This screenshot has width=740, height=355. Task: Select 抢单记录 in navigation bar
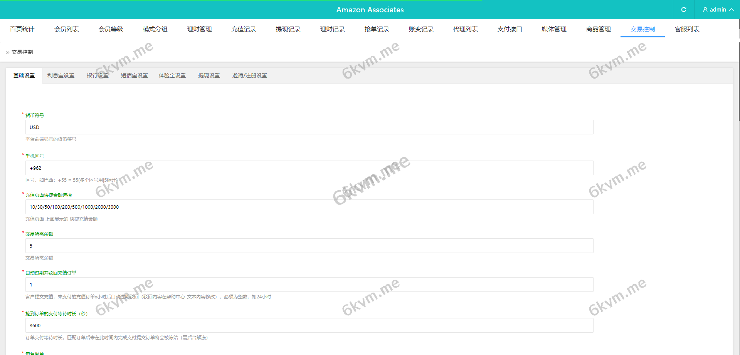point(377,29)
